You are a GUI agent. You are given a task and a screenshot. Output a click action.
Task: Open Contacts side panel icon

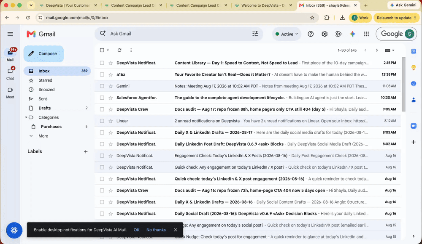click(x=414, y=100)
